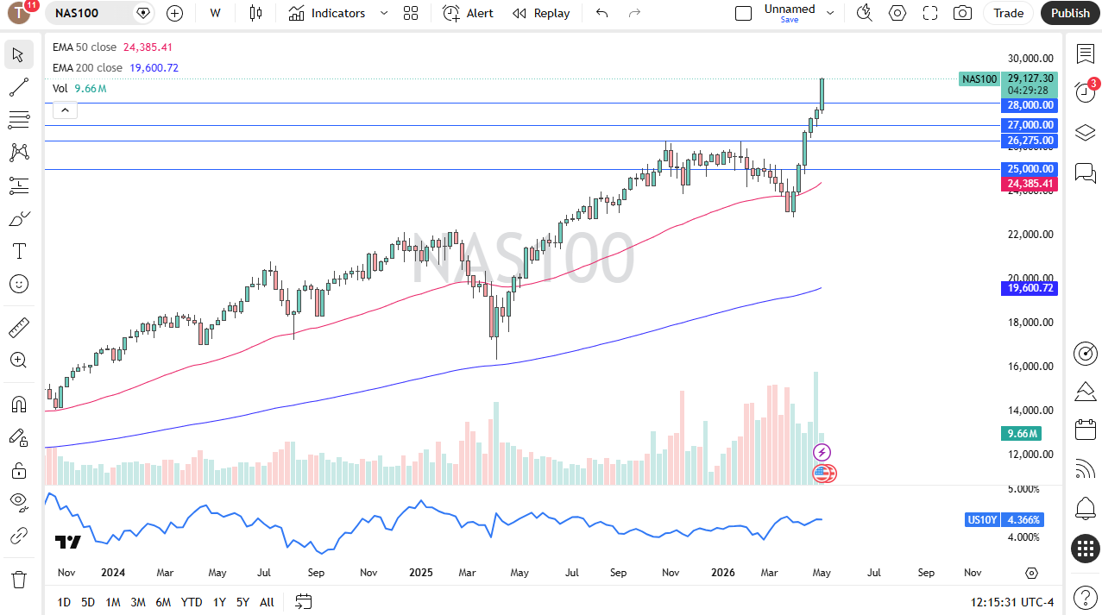Open time axis settings gear
1102x615 pixels.
(x=1031, y=573)
